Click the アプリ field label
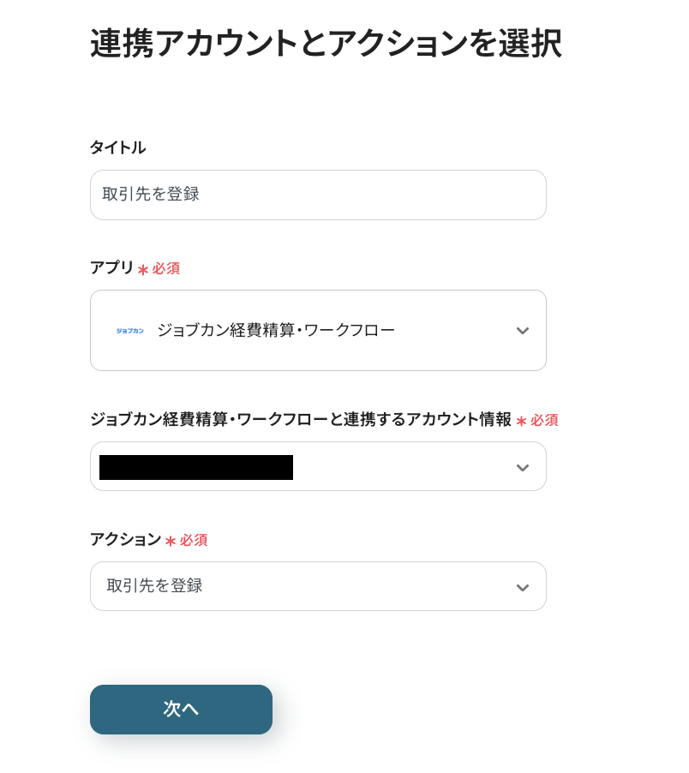689x773 pixels. pyautogui.click(x=111, y=268)
